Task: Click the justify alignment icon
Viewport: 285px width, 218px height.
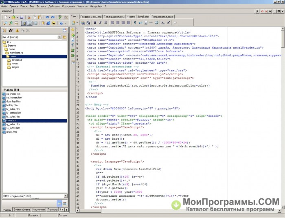Action: [x=129, y=22]
